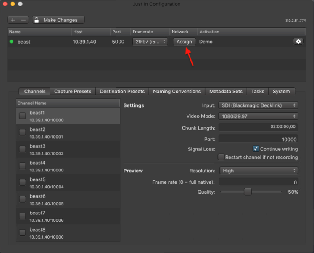The height and width of the screenshot is (253, 314).
Task: Click the host port value 5000
Action: pos(118,42)
